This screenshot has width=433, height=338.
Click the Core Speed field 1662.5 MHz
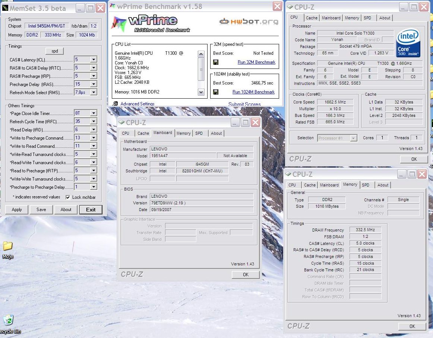[335, 102]
